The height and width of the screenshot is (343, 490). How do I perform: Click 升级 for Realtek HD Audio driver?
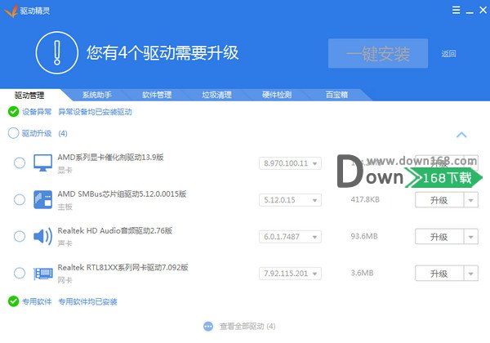pos(439,237)
